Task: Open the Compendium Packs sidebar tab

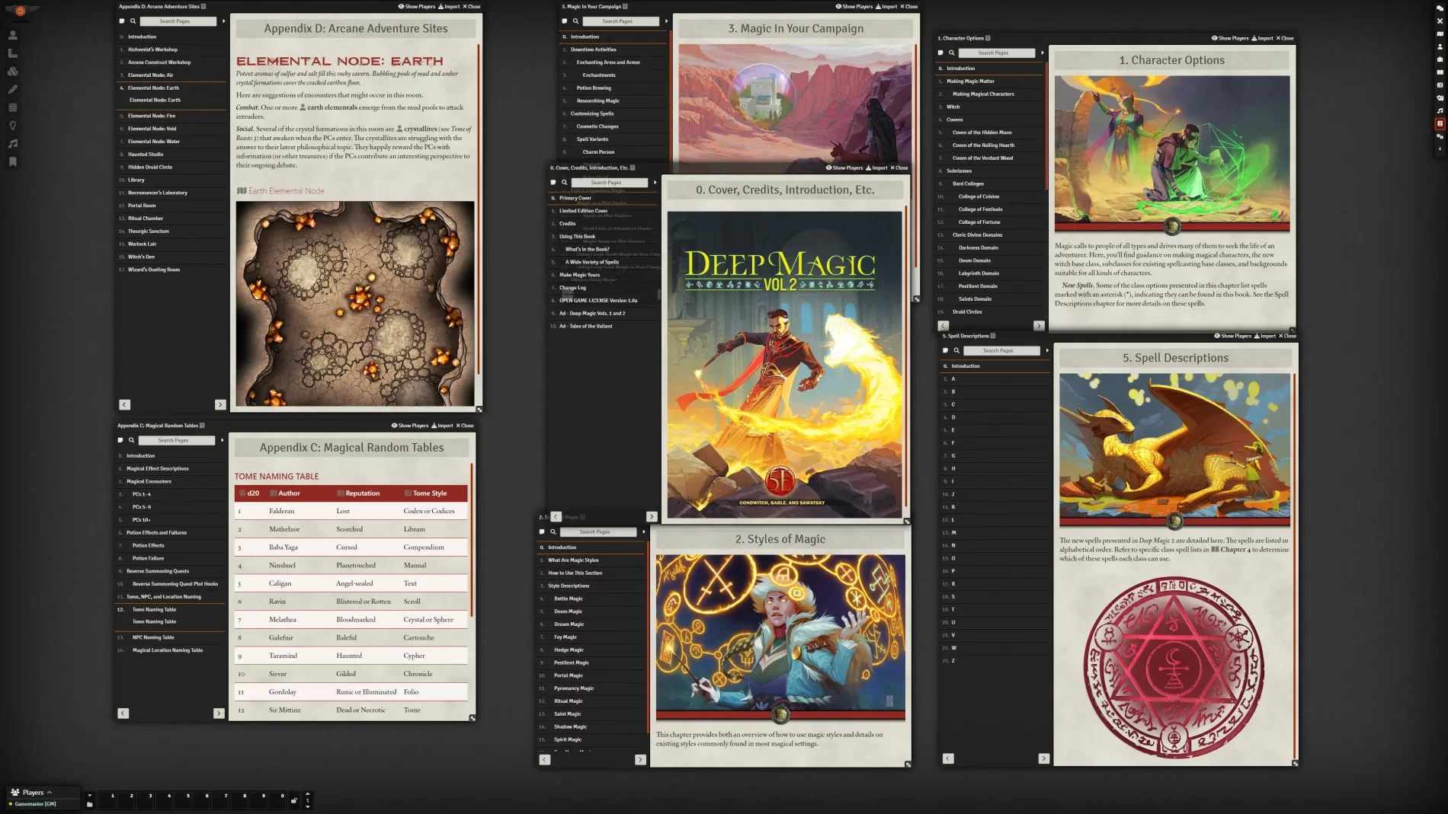Action: [x=1440, y=123]
